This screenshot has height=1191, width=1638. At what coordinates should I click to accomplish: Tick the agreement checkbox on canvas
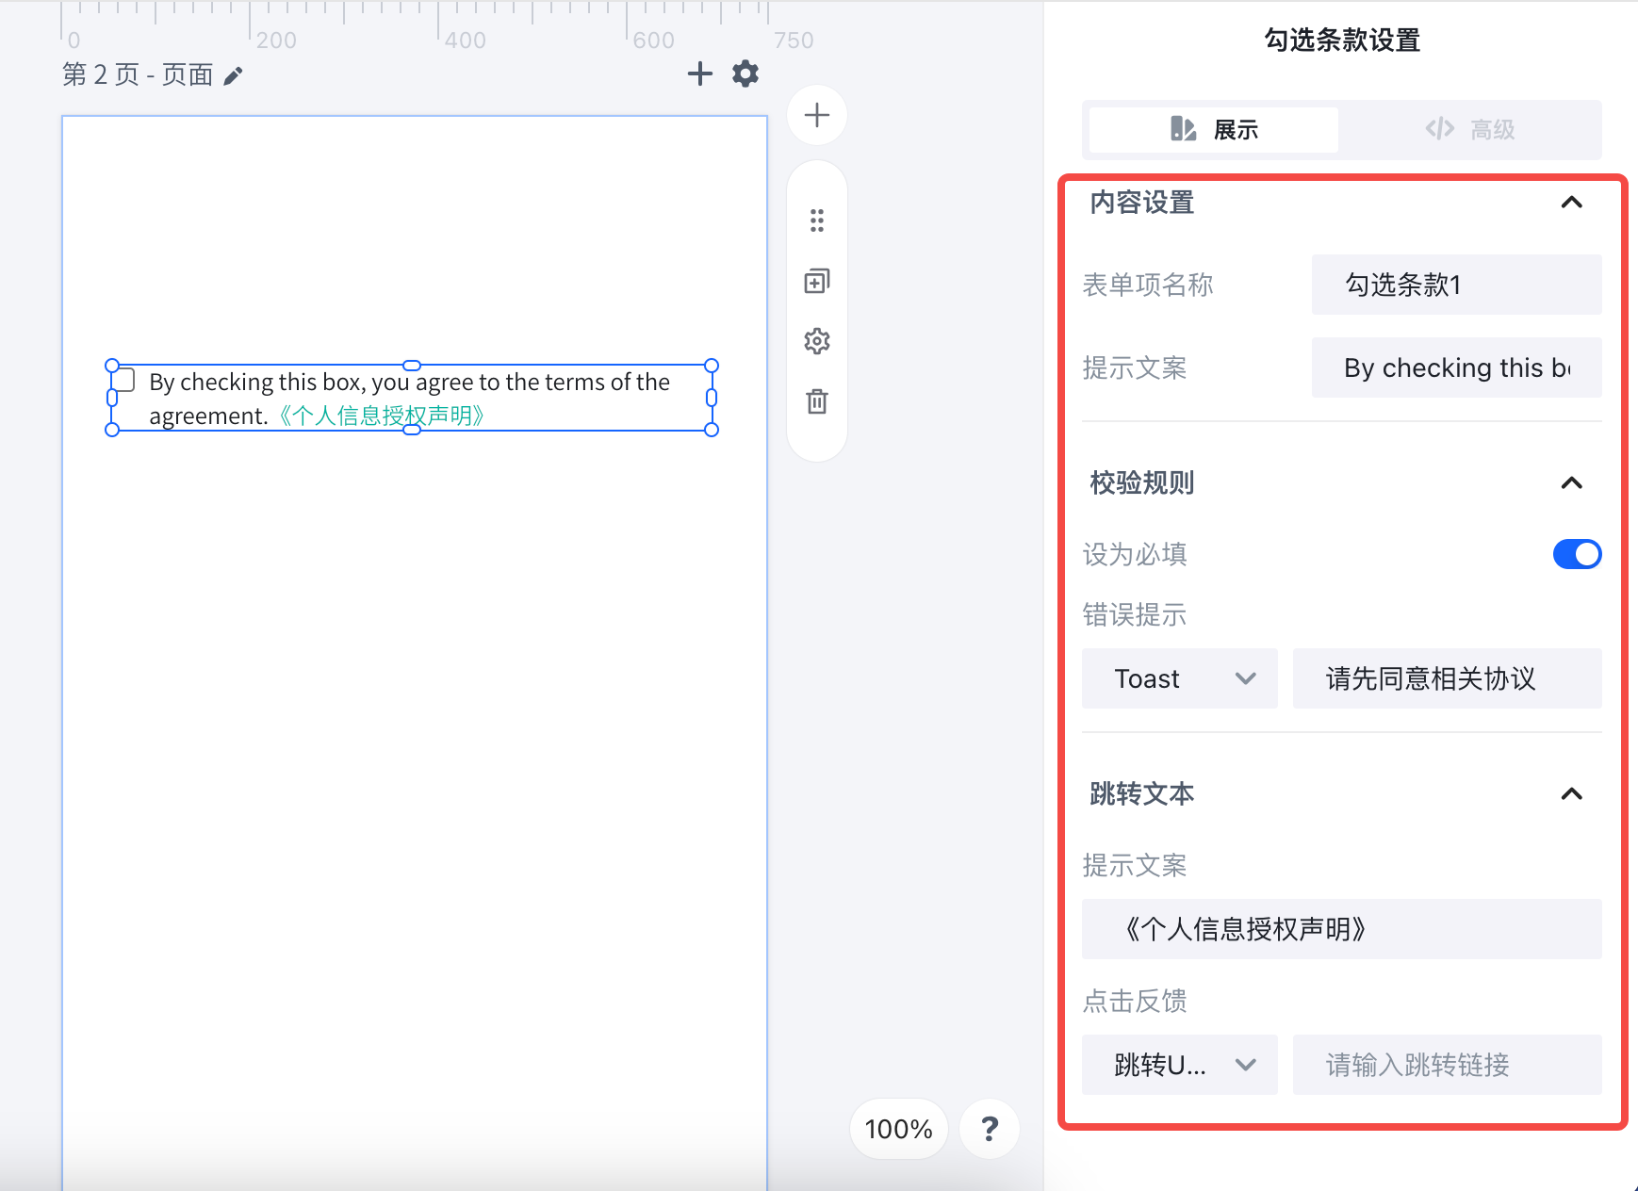pyautogui.click(x=123, y=381)
